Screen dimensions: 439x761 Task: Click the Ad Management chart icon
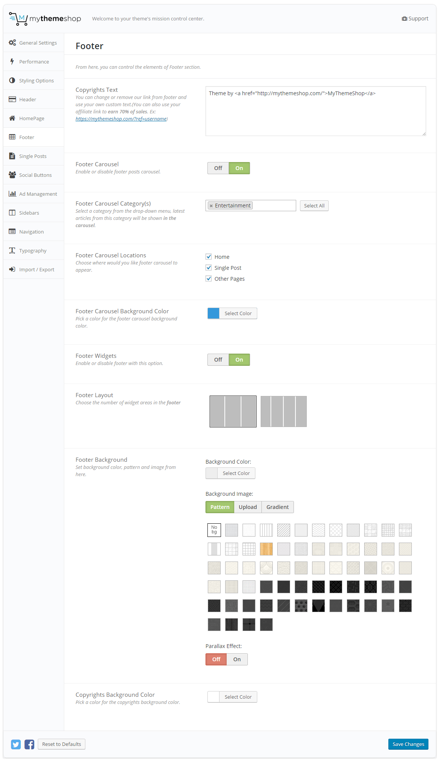point(12,194)
